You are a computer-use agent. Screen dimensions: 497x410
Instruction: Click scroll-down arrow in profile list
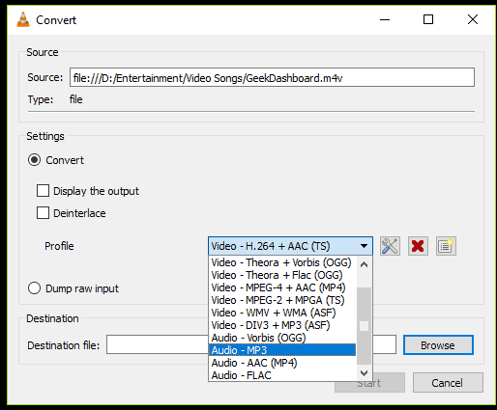pyautogui.click(x=365, y=373)
